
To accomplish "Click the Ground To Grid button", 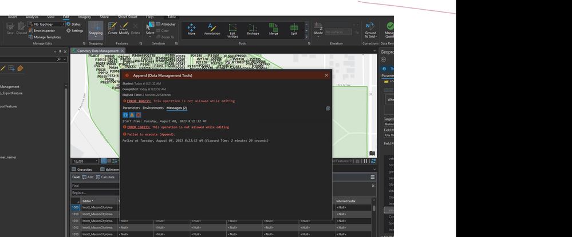I will point(370,30).
